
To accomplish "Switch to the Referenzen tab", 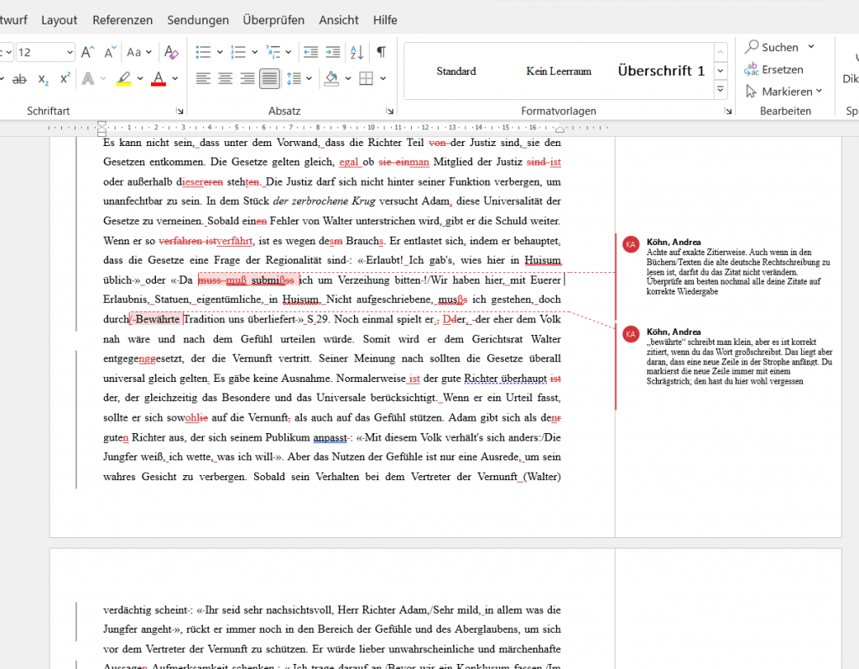I will (122, 19).
